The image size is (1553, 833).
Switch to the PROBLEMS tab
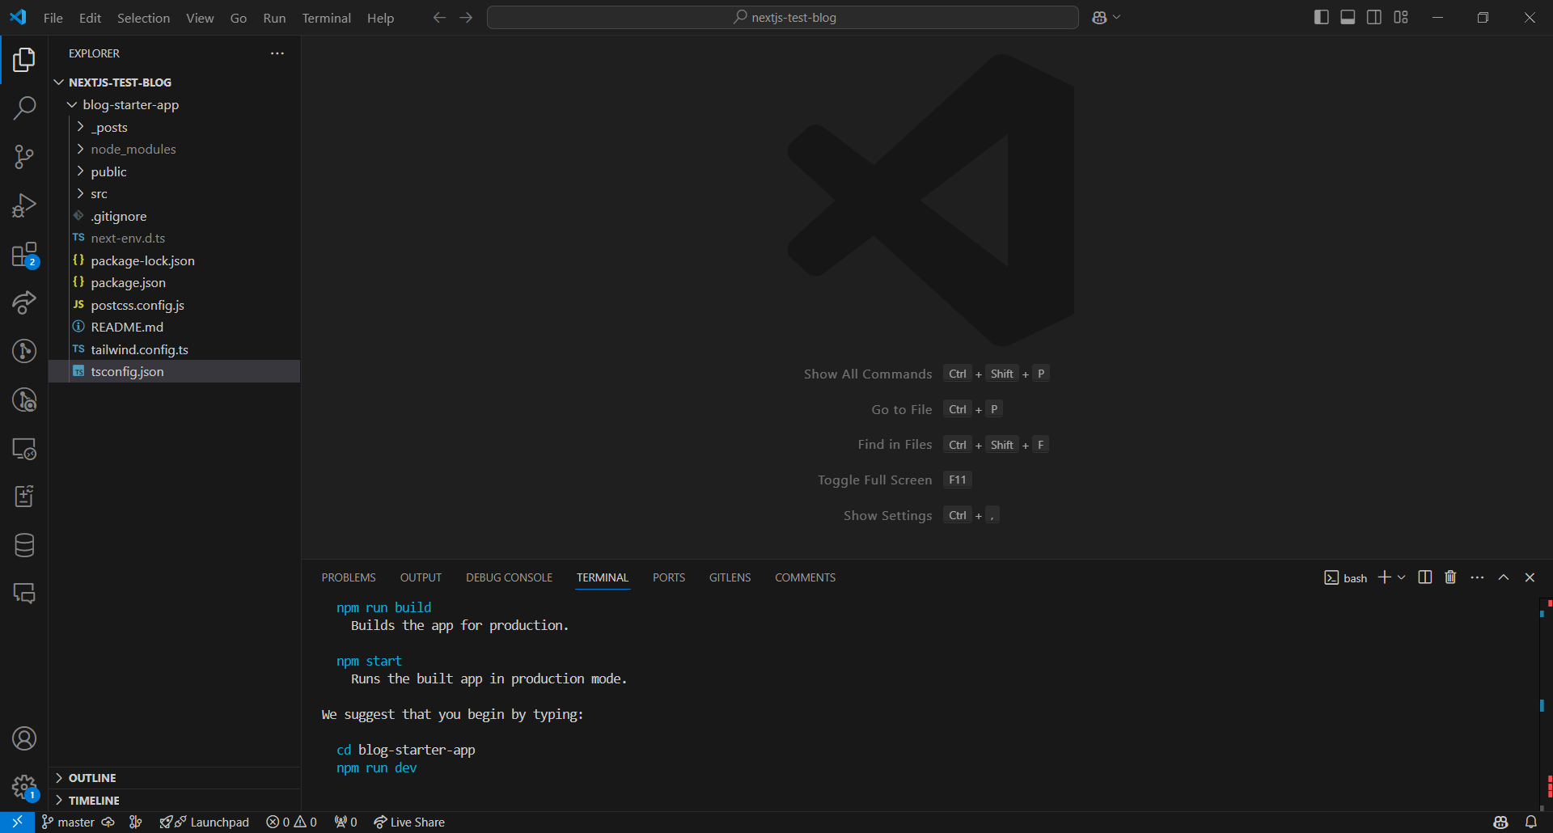tap(349, 577)
